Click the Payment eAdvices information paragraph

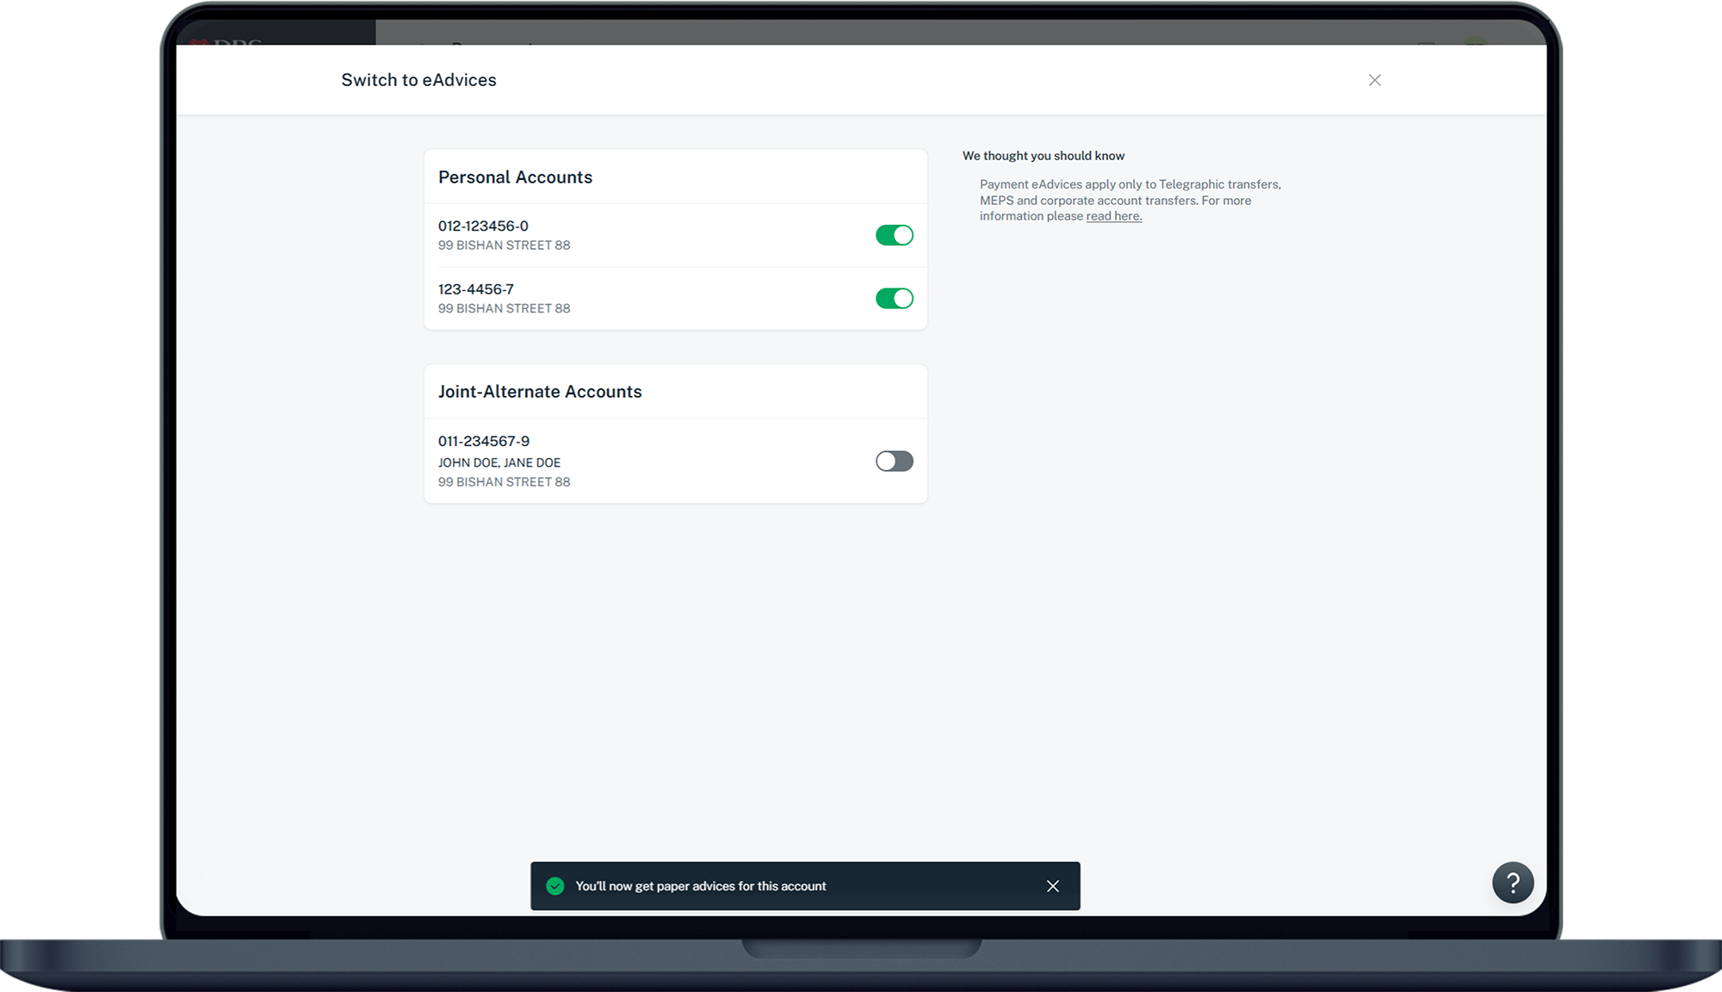click(x=1130, y=200)
